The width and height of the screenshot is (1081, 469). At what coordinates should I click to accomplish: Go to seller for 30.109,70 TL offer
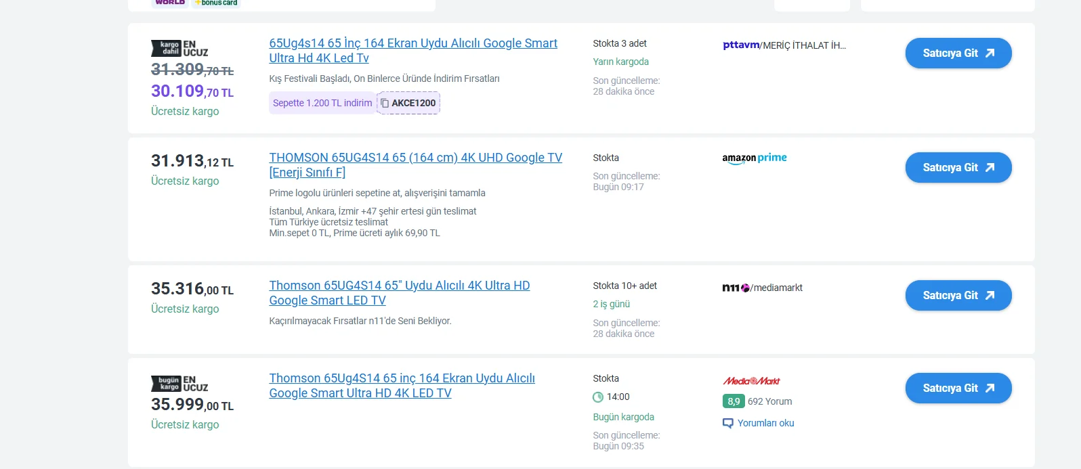click(958, 53)
